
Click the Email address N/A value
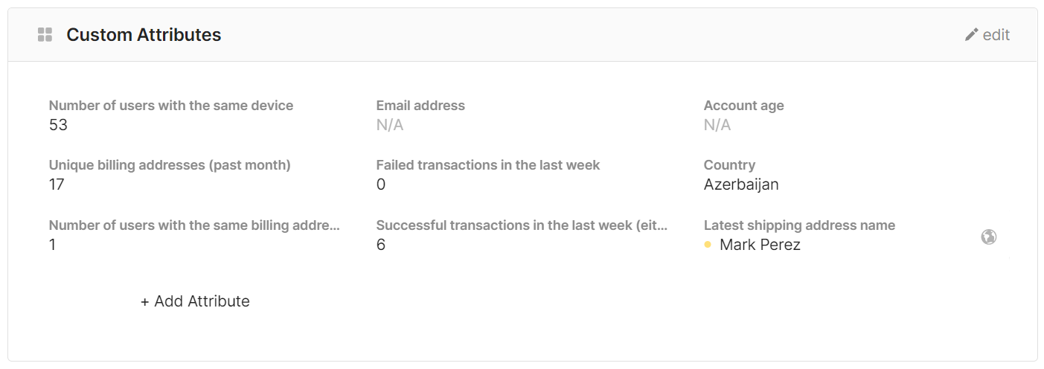(390, 125)
